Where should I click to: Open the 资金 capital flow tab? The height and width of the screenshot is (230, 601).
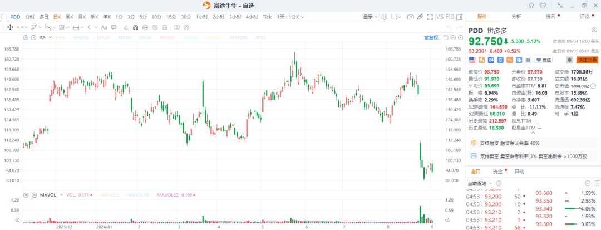pyautogui.click(x=497, y=171)
